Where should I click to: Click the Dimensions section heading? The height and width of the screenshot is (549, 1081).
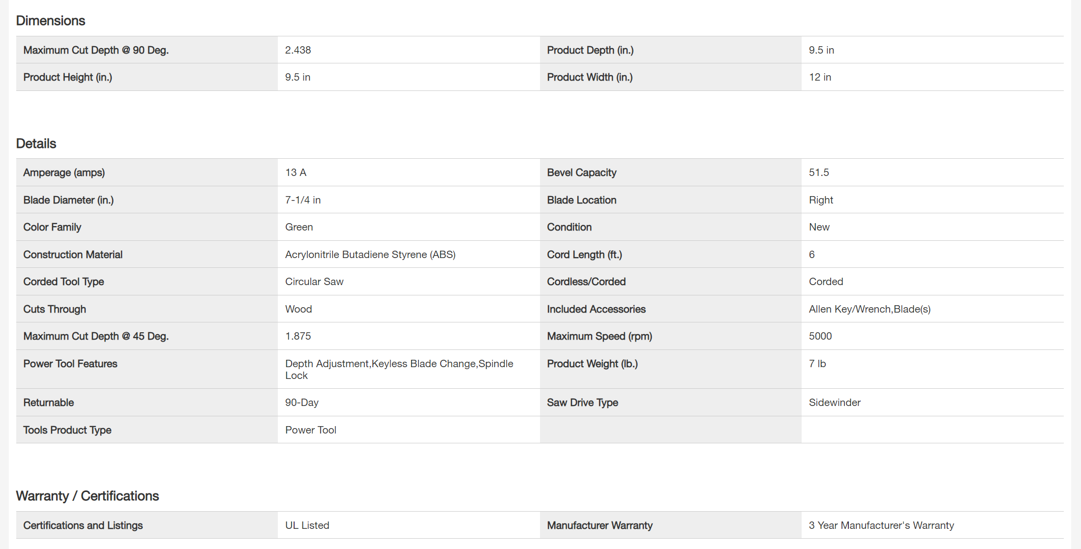tap(51, 21)
